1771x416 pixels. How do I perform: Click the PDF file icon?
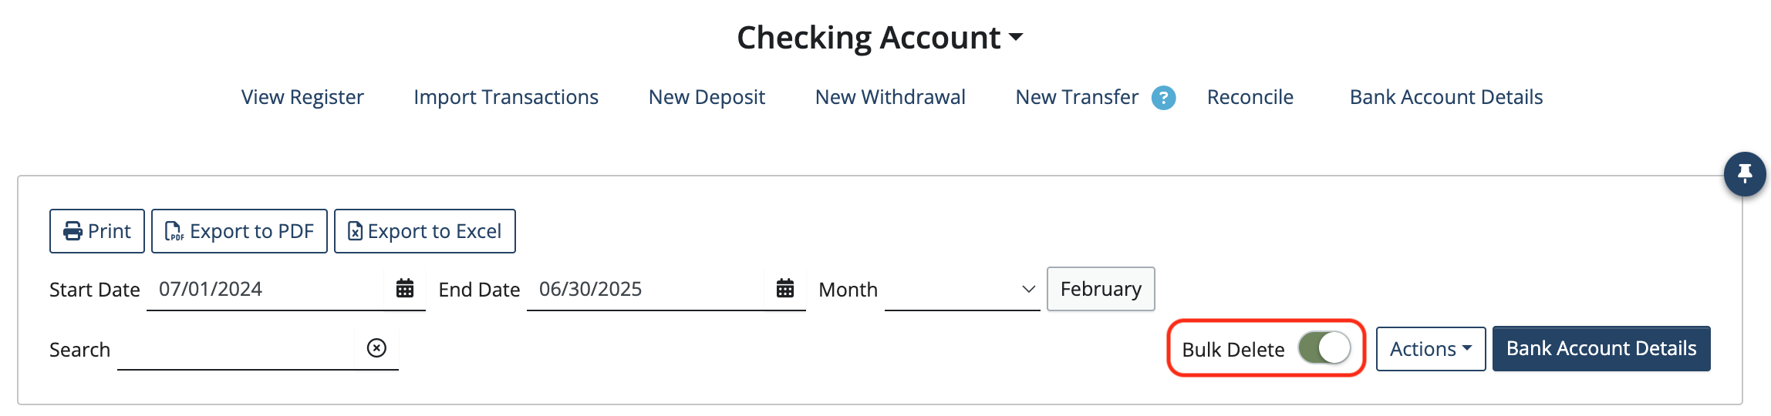tap(174, 231)
